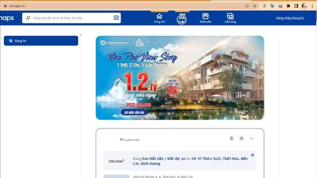Click the gray globe extension icon
317x178 pixels.
[280, 6]
